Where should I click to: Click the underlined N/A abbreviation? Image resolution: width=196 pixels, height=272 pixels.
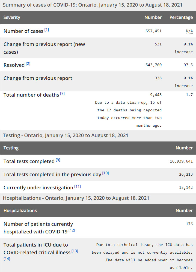[189, 31]
